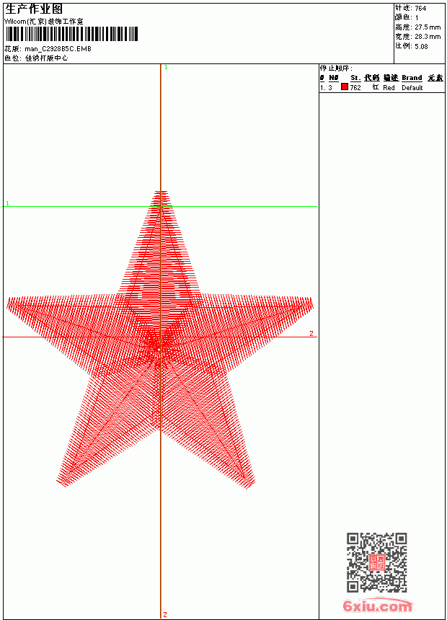This screenshot has width=447, height=620.
Task: Click the N# column header
Action: [334, 78]
